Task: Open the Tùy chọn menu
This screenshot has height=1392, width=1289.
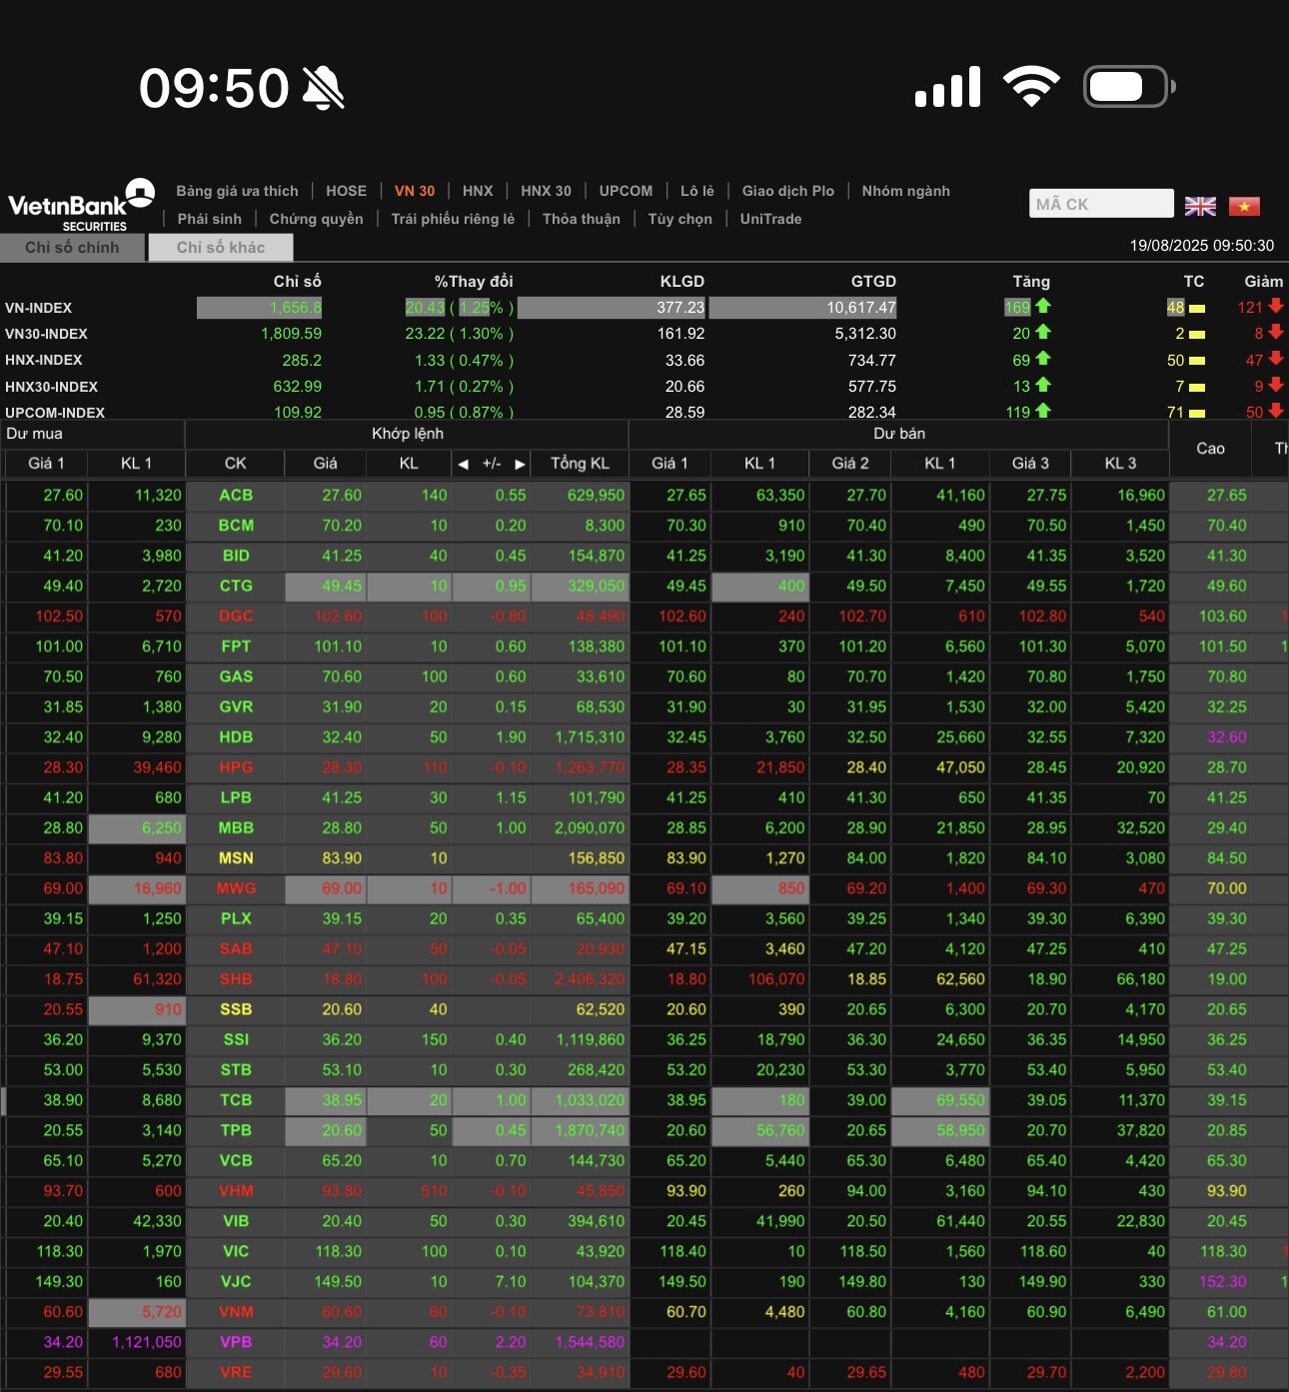Action: point(680,219)
